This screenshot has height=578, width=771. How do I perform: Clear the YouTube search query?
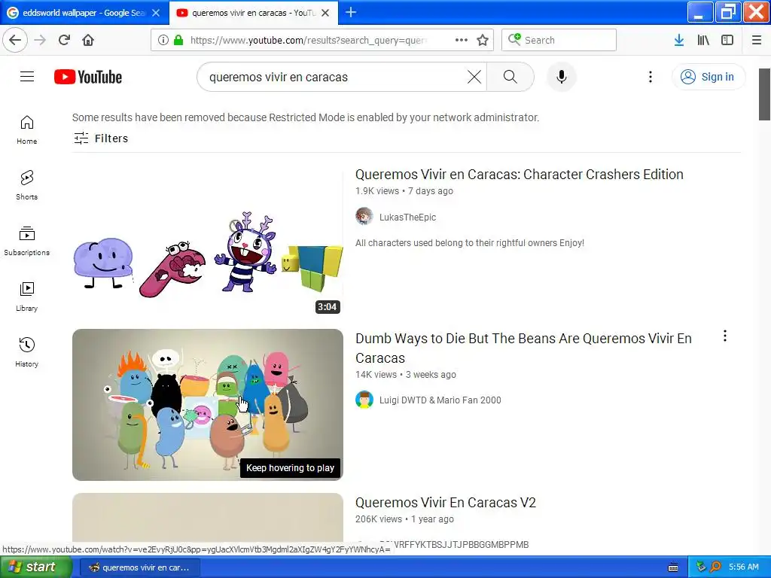[474, 77]
